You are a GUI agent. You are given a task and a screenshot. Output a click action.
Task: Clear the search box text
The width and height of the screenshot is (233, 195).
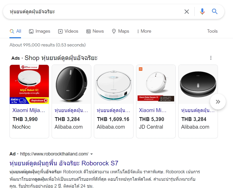tap(187, 11)
